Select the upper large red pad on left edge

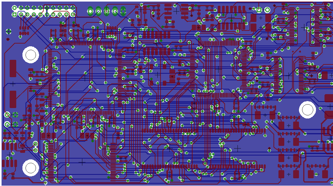[13, 68]
